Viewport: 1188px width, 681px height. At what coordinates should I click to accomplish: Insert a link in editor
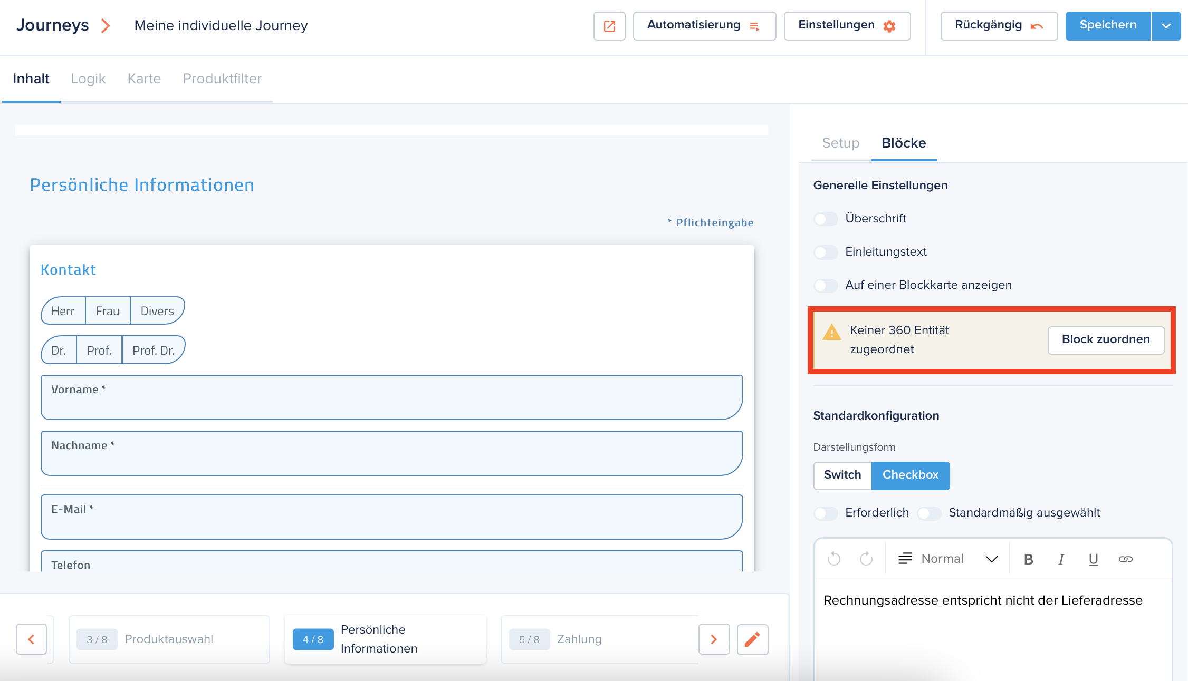click(1126, 559)
